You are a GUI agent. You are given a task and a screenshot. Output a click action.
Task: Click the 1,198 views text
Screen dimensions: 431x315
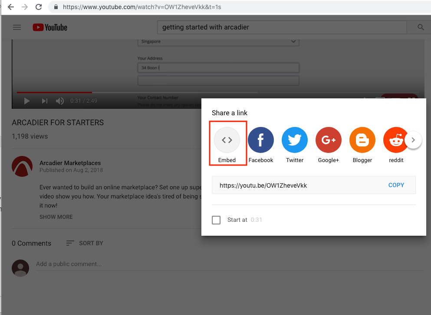30,136
